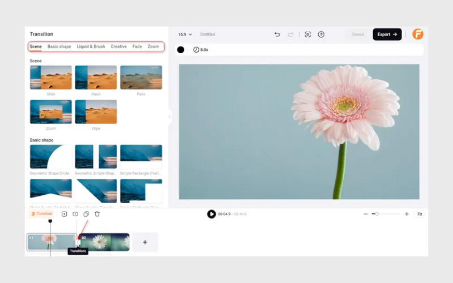Choose Simple Rectangle Overlay transition
Screen dimensions: 453x283
(141, 157)
